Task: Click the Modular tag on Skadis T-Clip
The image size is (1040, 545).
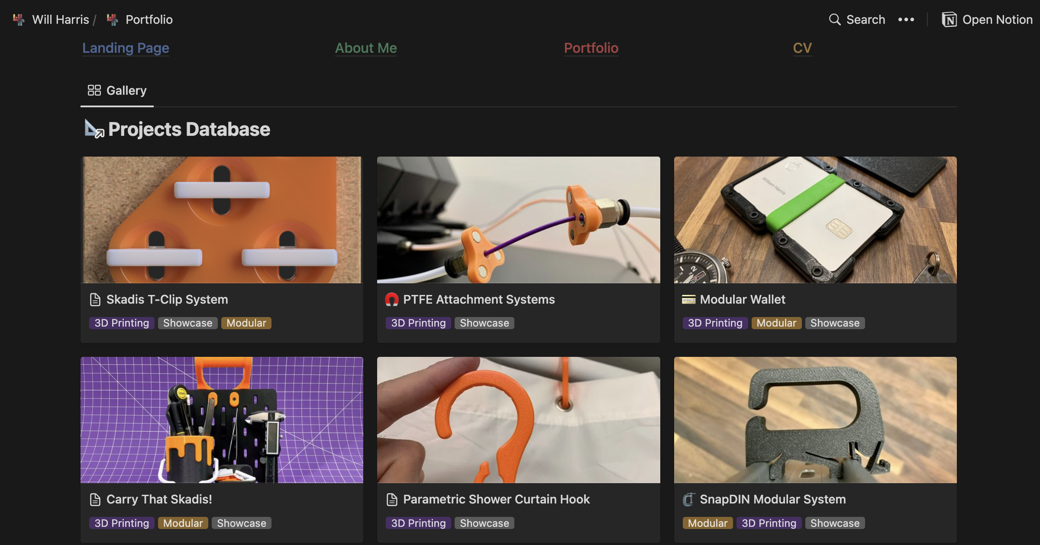Action: click(x=246, y=323)
